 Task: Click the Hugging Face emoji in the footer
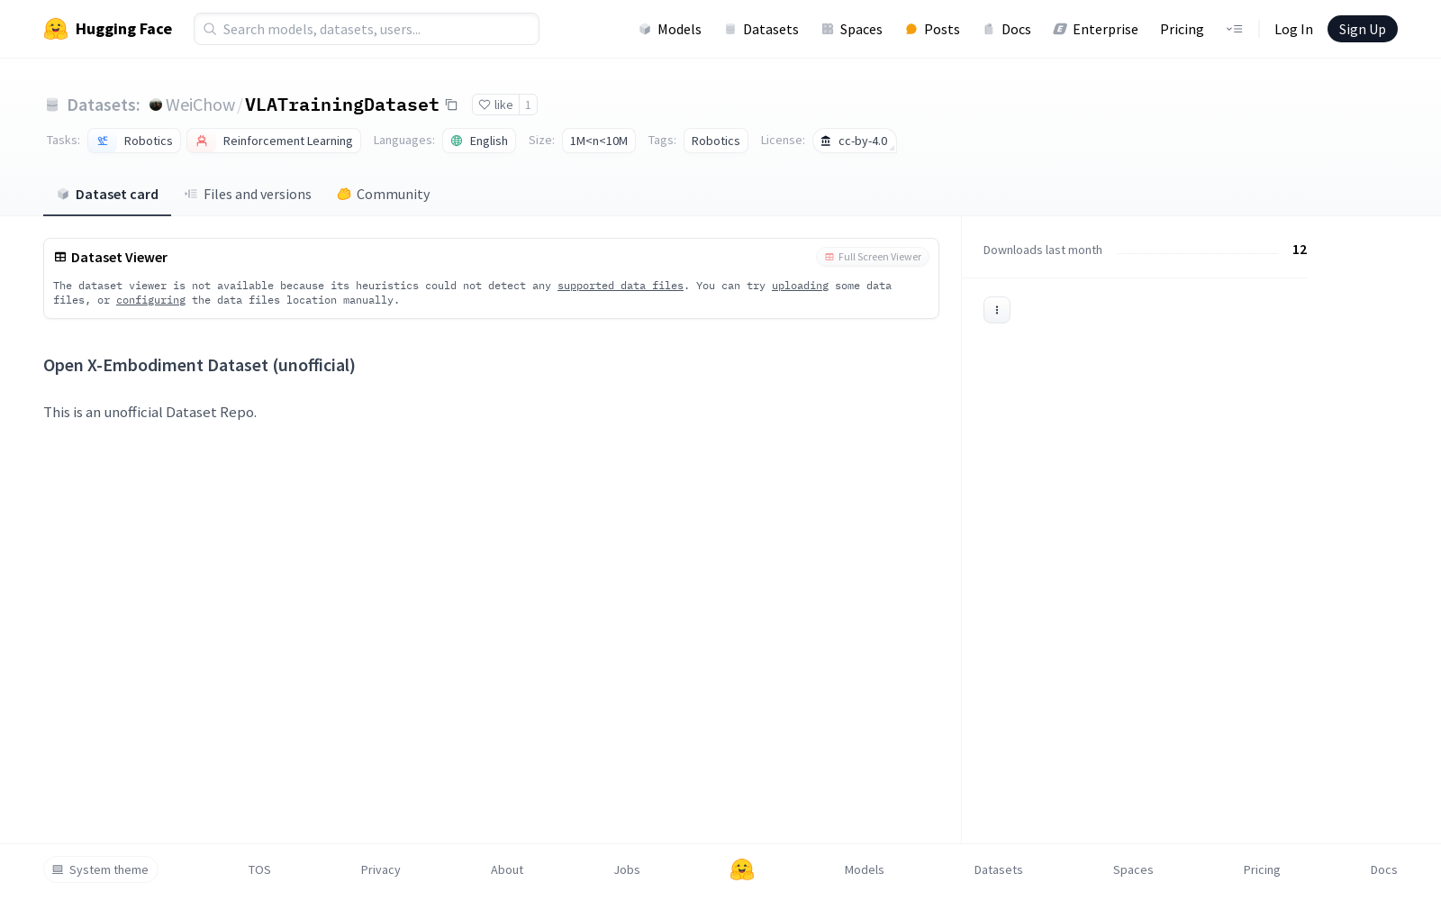coord(742,869)
